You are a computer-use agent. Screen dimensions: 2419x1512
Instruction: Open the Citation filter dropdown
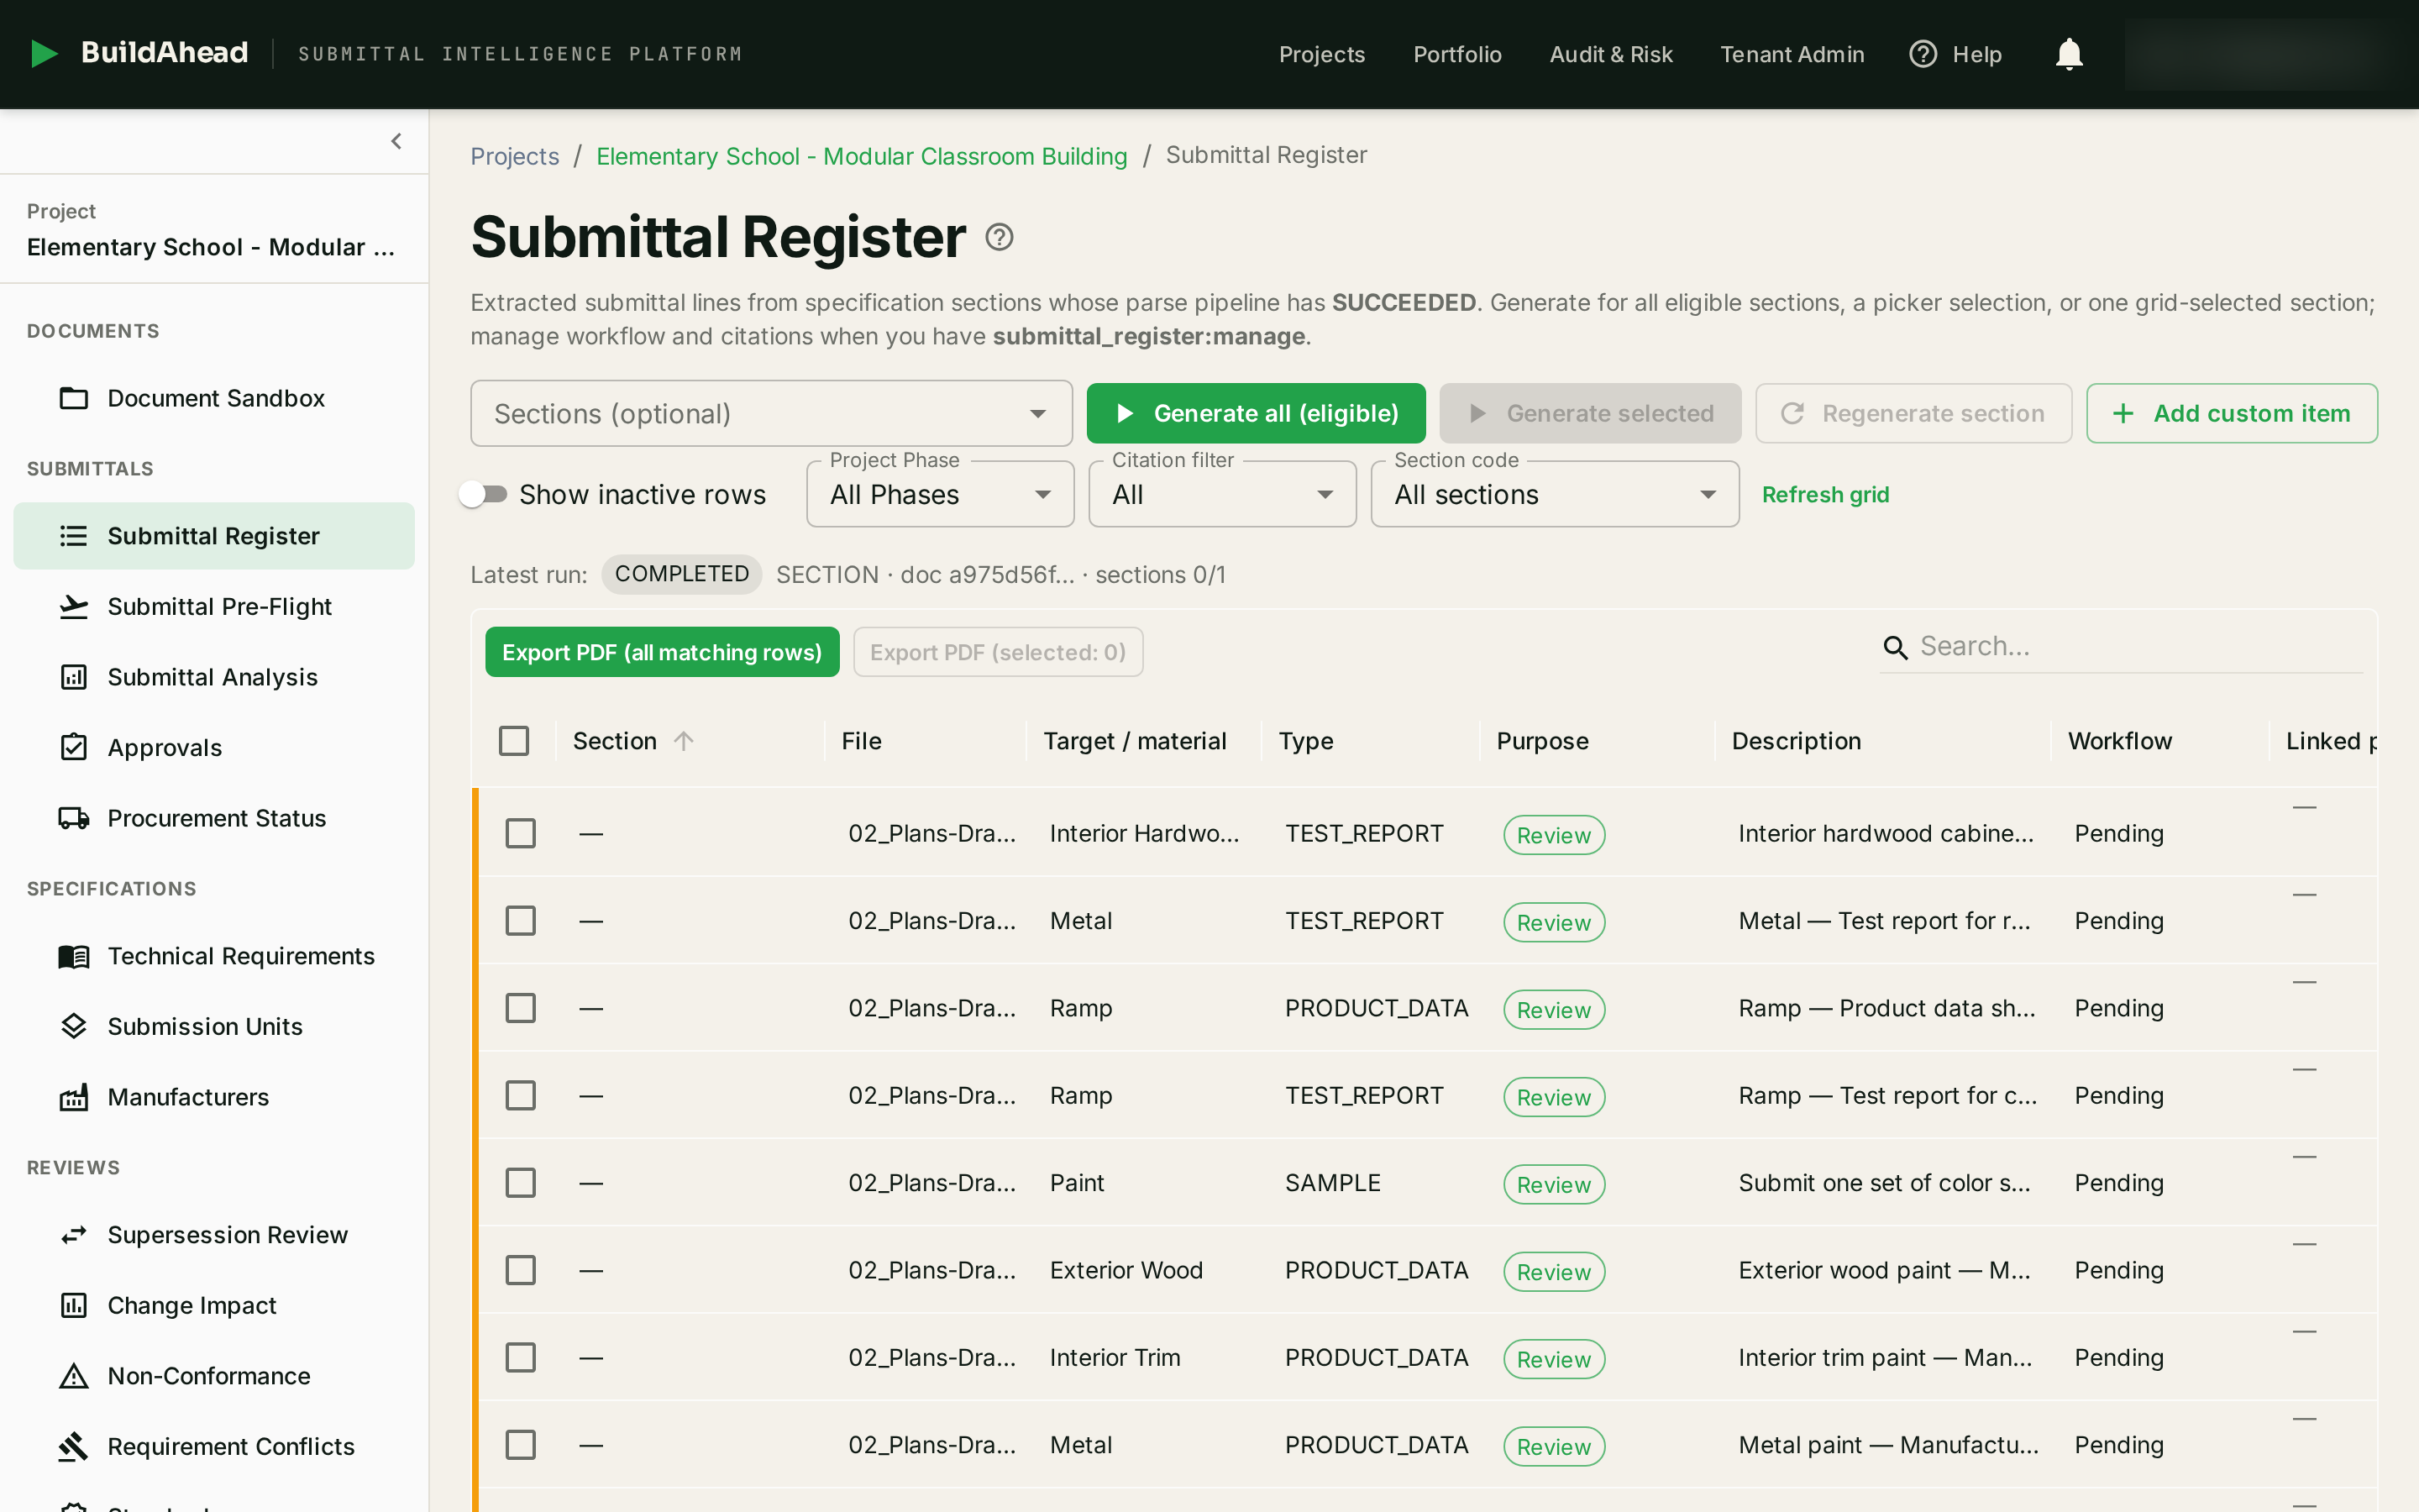click(1221, 494)
